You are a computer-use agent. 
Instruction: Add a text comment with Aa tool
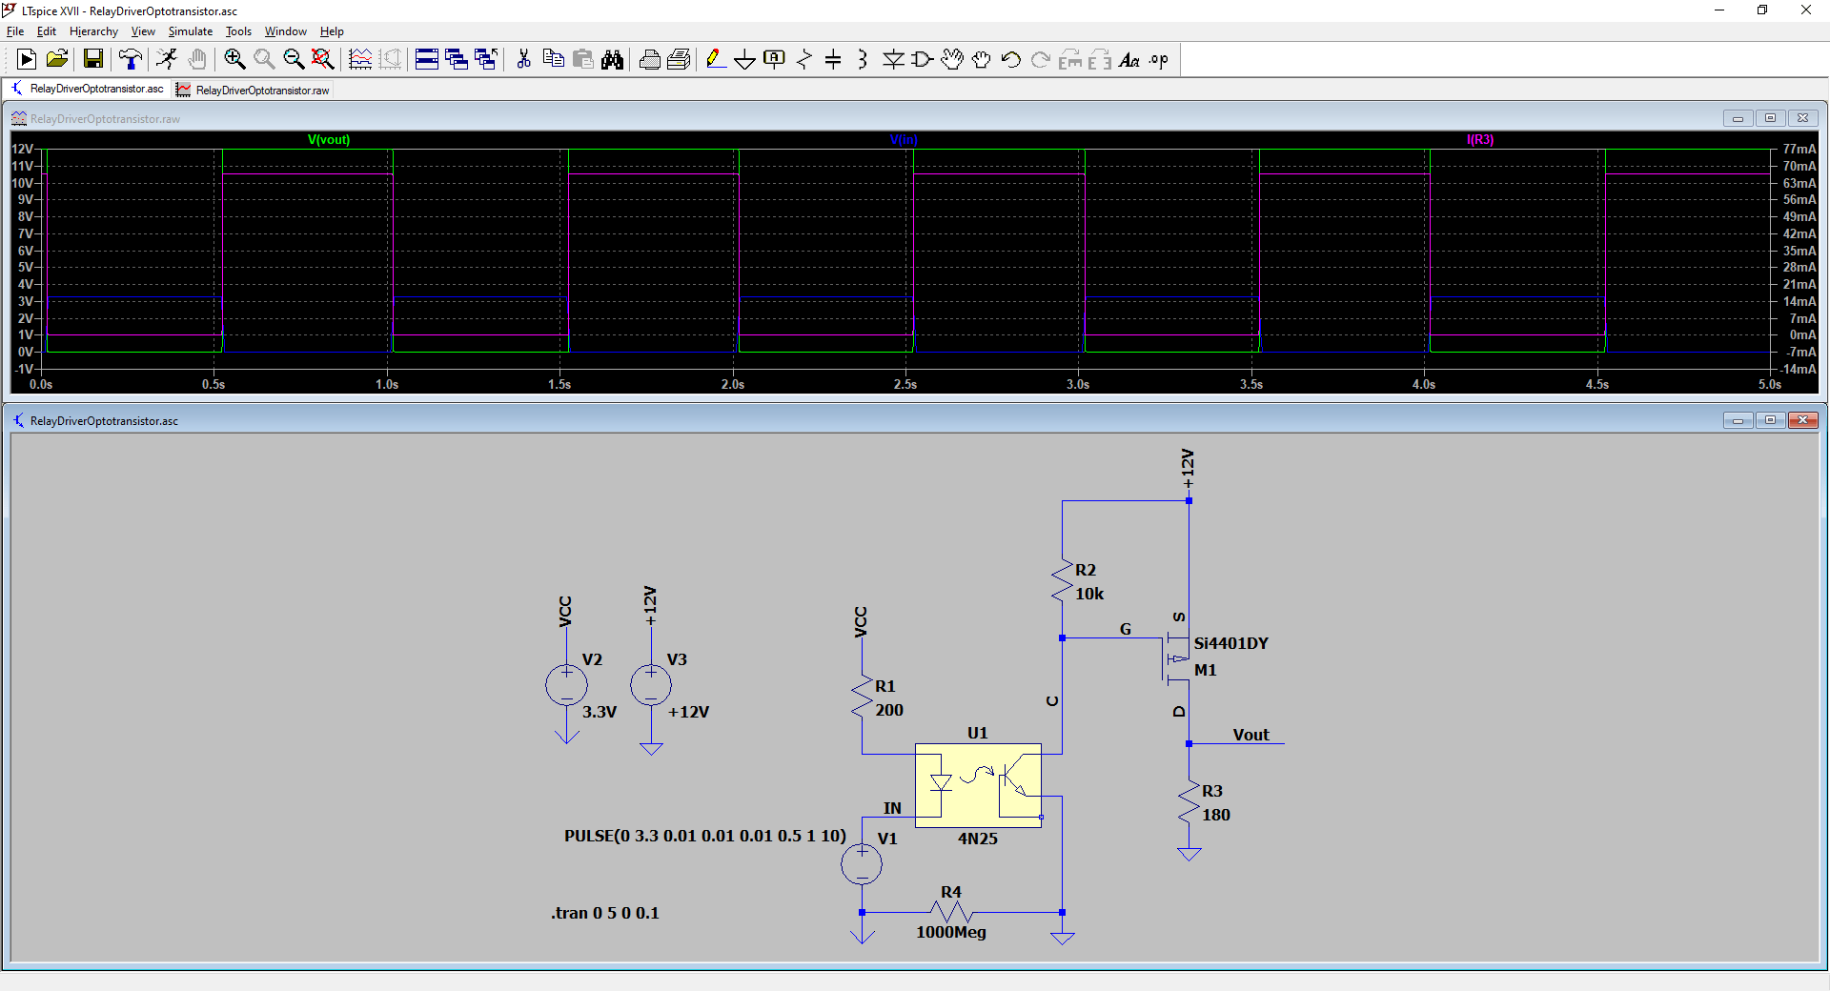click(1130, 59)
